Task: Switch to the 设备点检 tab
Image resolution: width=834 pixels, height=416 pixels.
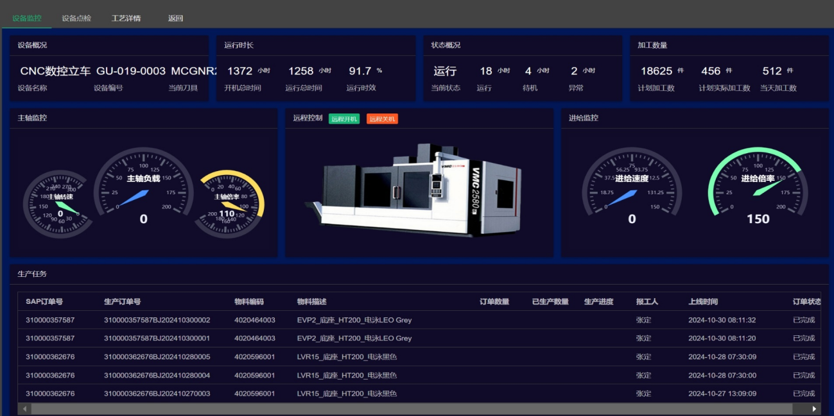Action: tap(76, 18)
